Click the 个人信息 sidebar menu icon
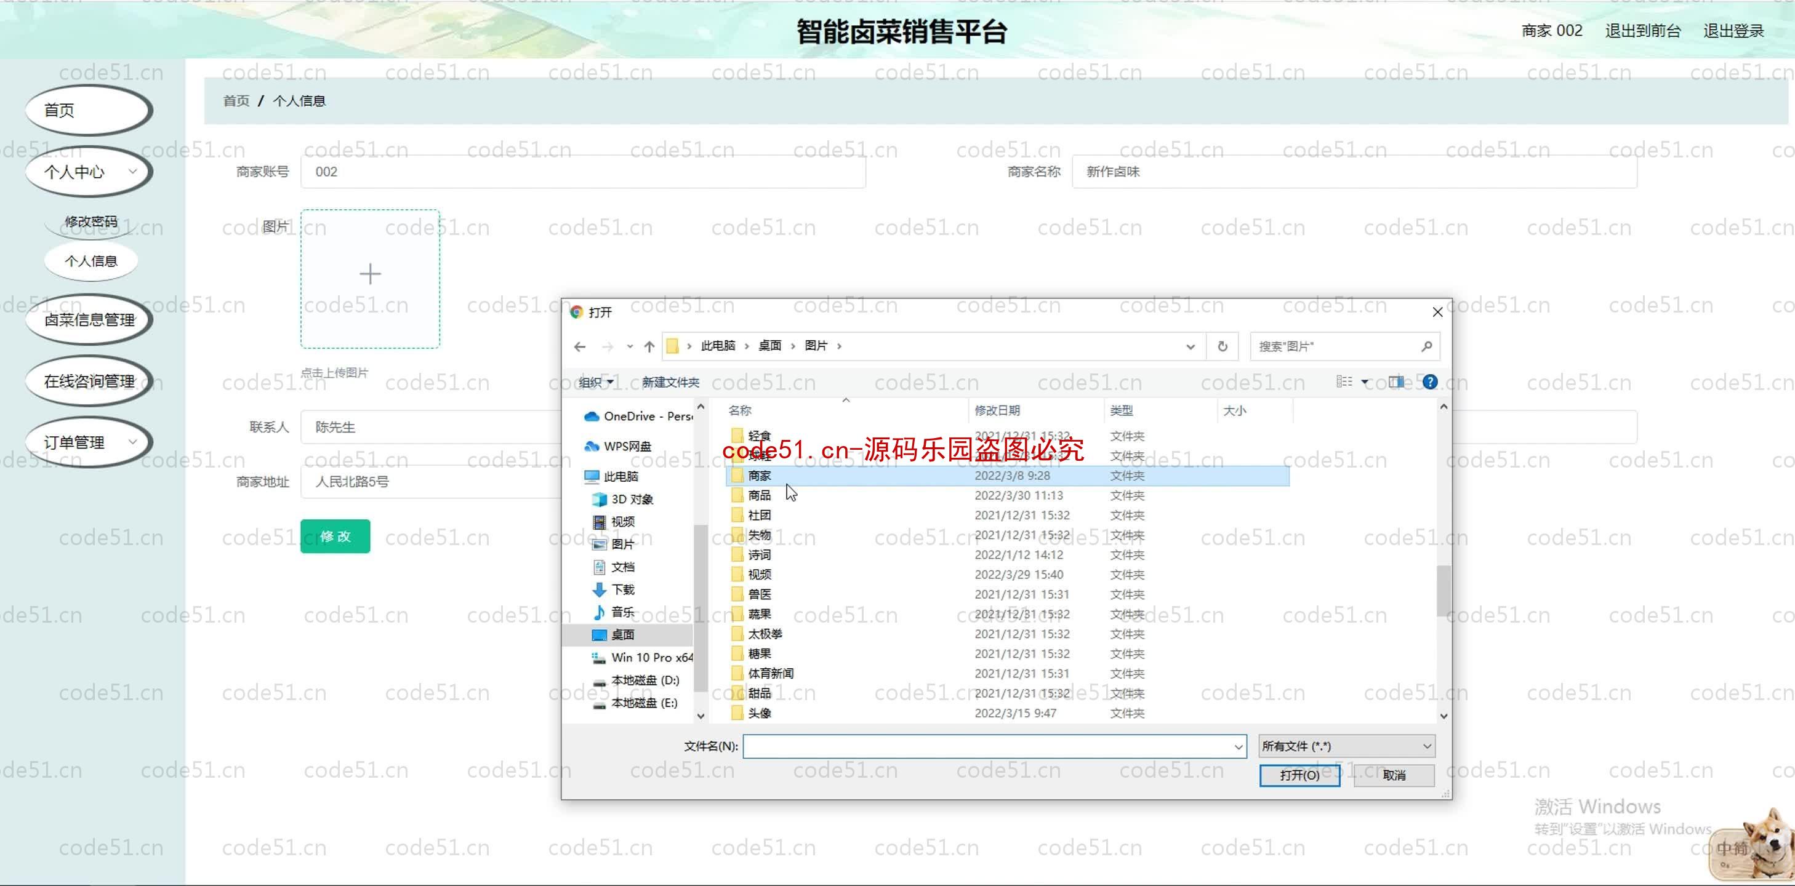Screen dimensions: 1795x886 click(x=90, y=260)
